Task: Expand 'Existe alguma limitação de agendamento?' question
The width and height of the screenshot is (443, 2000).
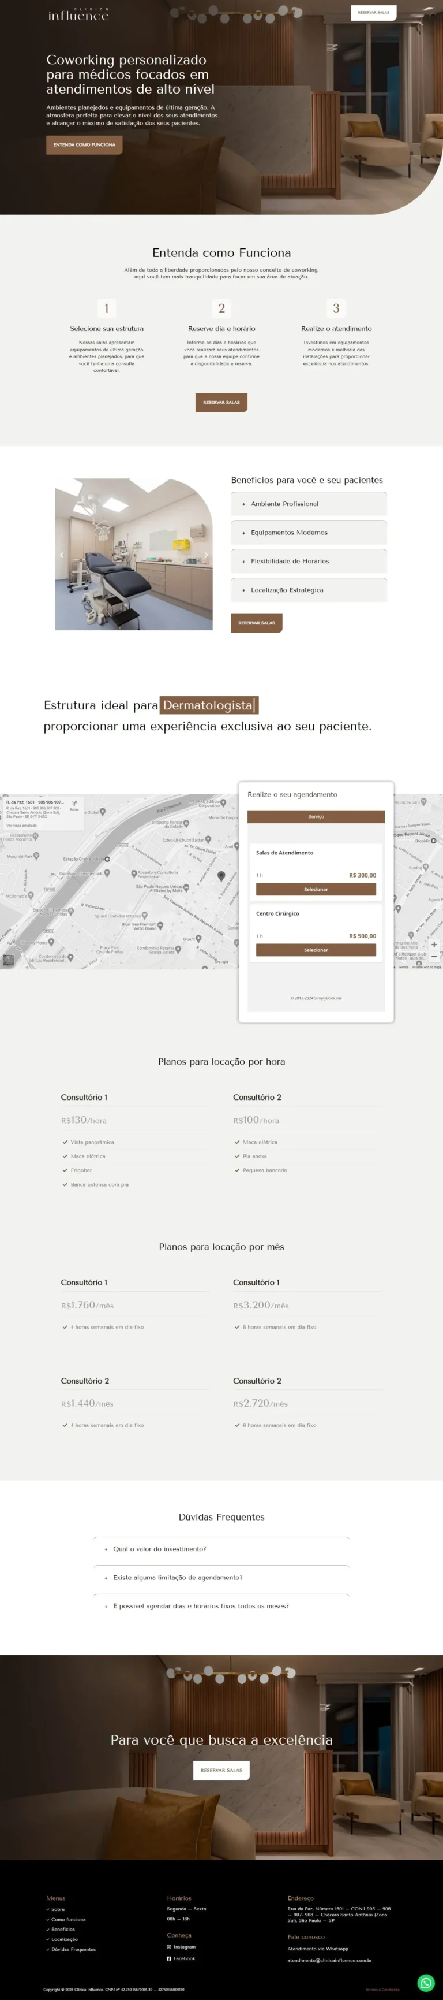Action: pyautogui.click(x=221, y=1578)
